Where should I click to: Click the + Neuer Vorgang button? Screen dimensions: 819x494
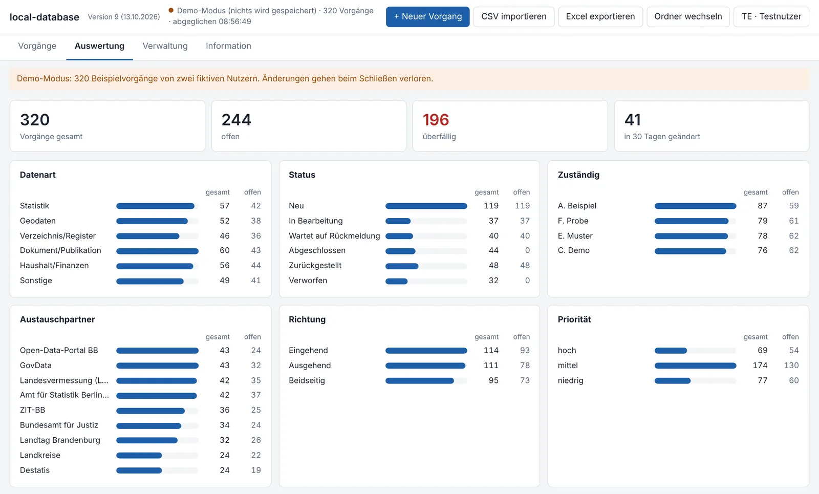coord(427,16)
